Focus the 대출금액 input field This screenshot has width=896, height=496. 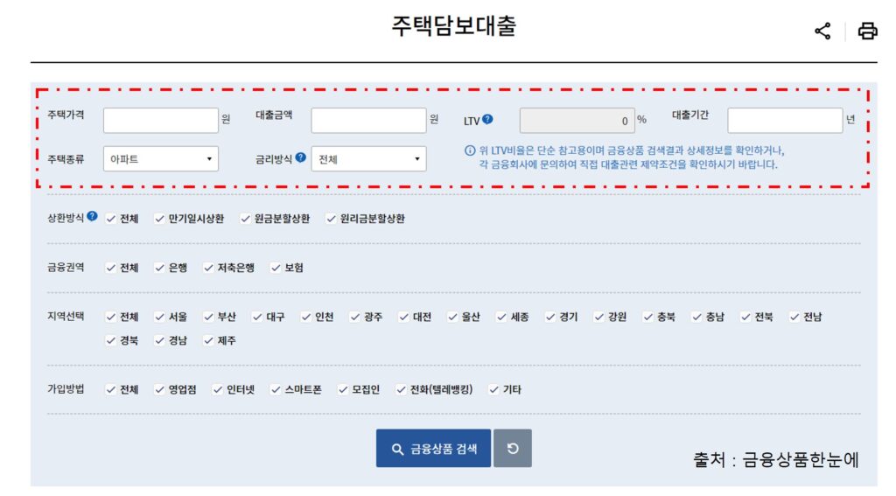[x=368, y=121]
